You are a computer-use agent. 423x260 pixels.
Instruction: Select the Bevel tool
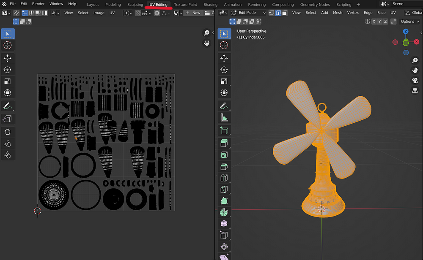[224, 167]
